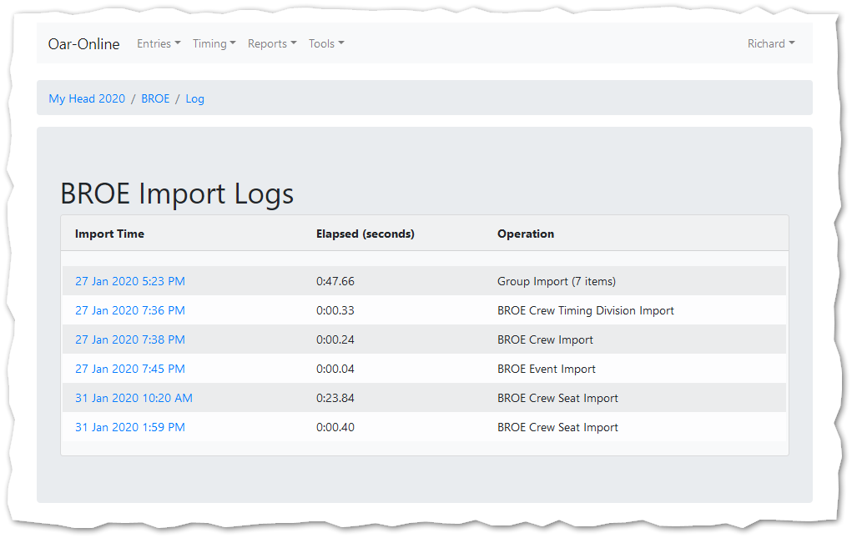Open the 31 Jan 2020 10:20 AM log
Viewport: 852px width, 538px height.
pyautogui.click(x=134, y=399)
